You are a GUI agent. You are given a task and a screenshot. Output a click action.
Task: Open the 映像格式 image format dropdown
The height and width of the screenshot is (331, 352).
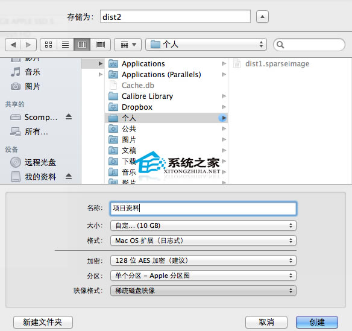coord(203,291)
